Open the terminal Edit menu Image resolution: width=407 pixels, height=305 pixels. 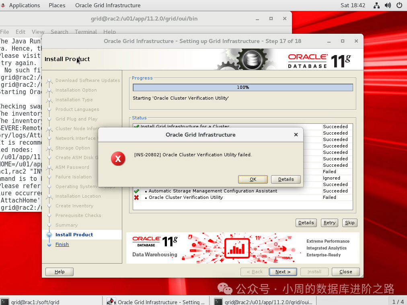click(20, 32)
